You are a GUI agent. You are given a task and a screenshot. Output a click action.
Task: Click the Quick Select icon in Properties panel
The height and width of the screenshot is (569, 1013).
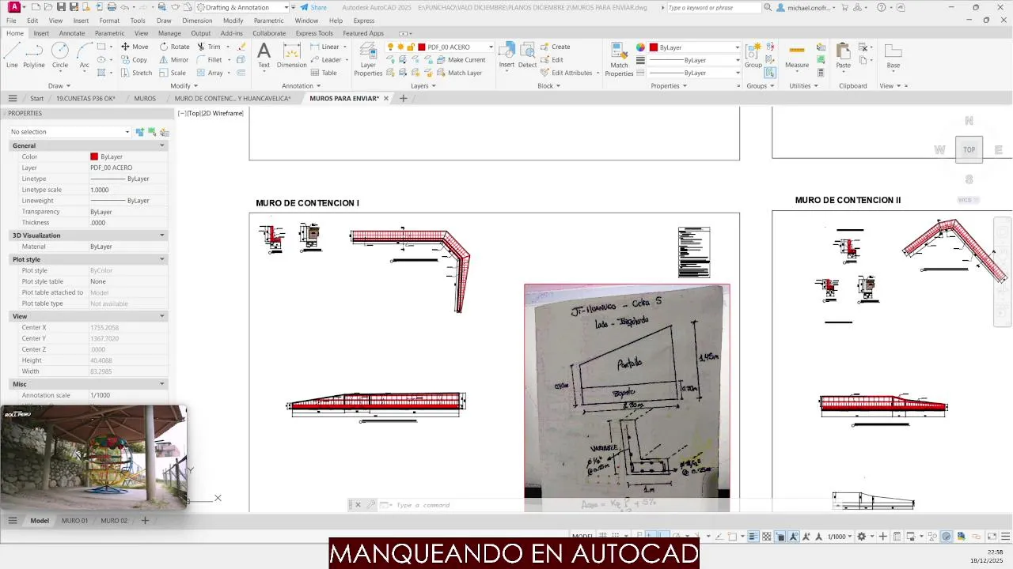pos(164,132)
